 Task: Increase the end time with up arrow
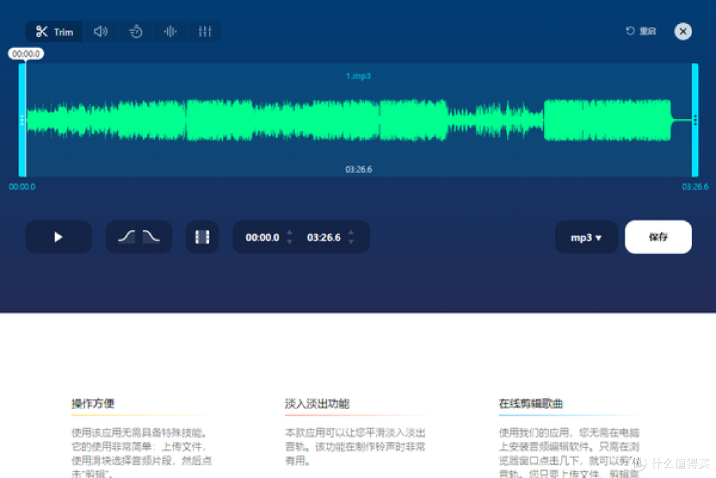tap(351, 232)
